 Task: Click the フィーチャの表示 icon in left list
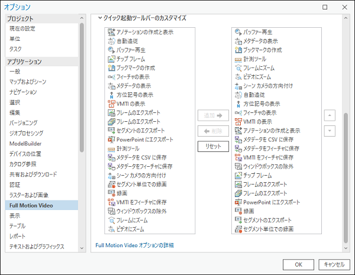(111, 77)
